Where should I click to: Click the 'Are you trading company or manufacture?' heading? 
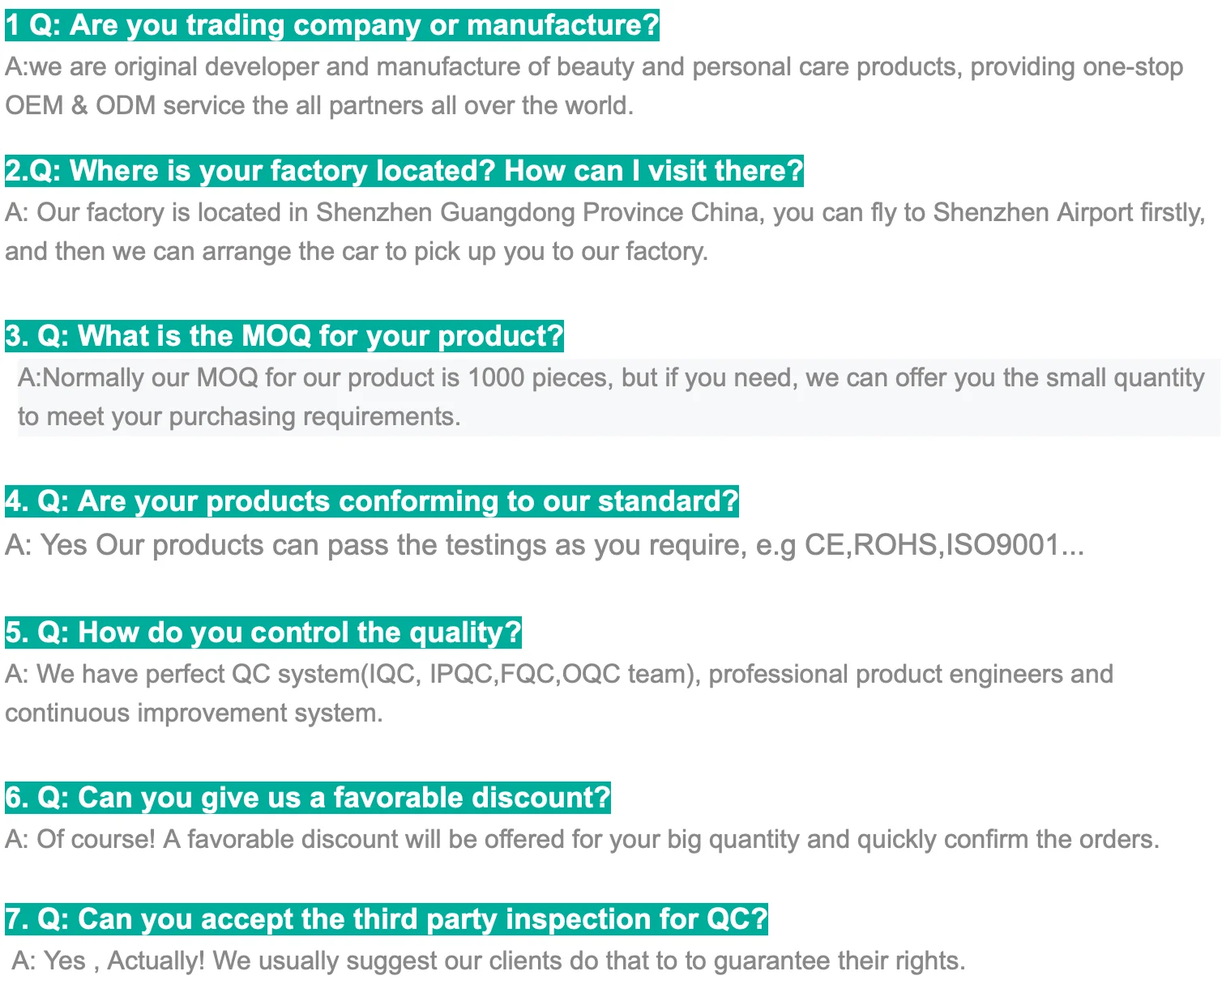click(332, 25)
